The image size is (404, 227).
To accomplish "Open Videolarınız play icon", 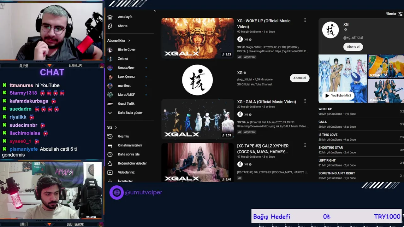I will pos(110,172).
